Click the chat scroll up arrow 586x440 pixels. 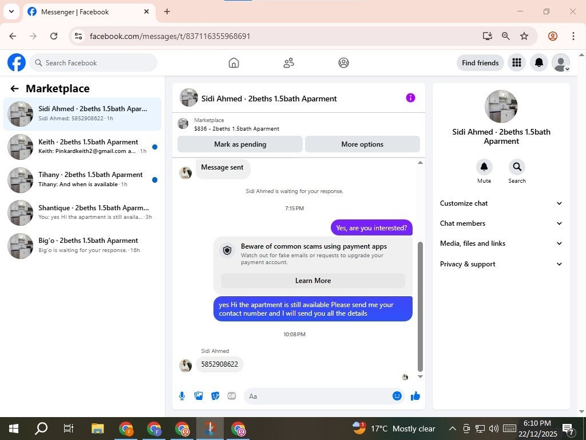click(x=420, y=162)
